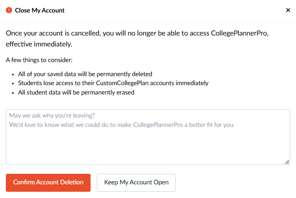Click the 'effective immediately.' text line

(x=39, y=44)
